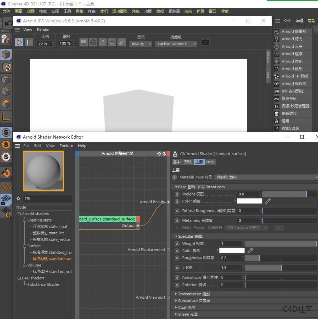Toggle the Material Type animation dot
This screenshot has height=319, width=318.
(x=174, y=177)
